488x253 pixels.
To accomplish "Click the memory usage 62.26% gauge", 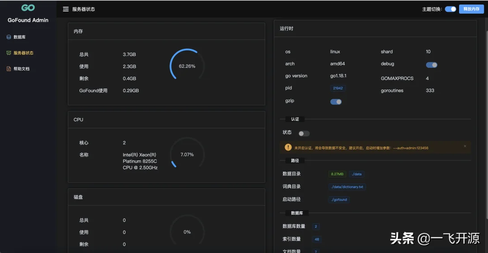I will (187, 66).
